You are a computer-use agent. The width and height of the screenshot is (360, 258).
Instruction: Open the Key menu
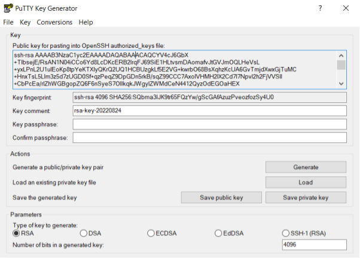tap(25, 22)
